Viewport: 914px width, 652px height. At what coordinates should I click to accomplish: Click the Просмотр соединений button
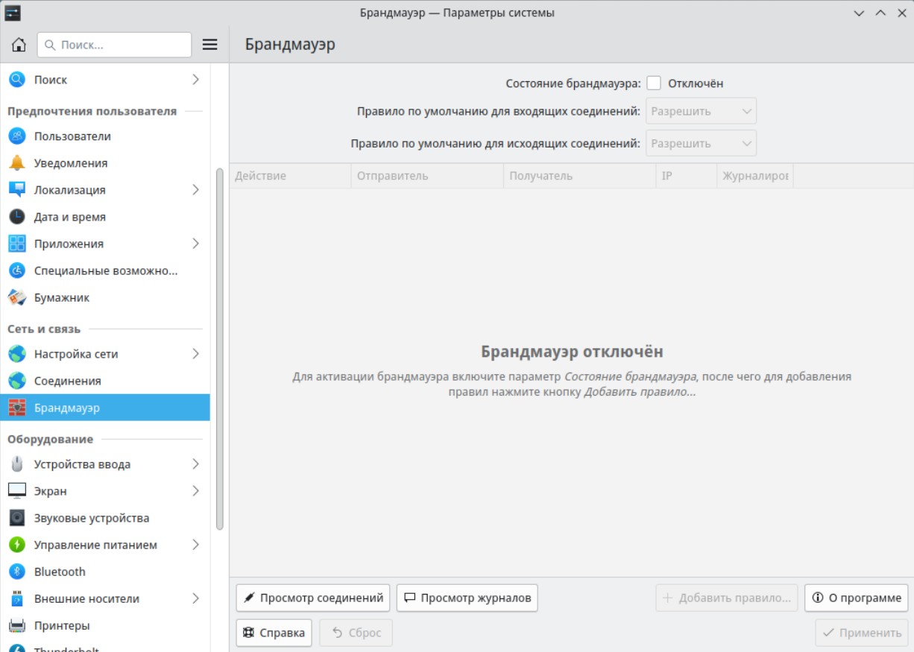click(313, 598)
